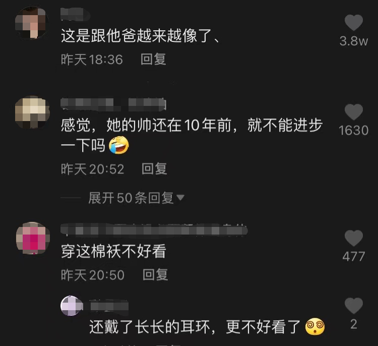Open the first commenter's avatar
This screenshot has height=346, width=378.
click(32, 23)
